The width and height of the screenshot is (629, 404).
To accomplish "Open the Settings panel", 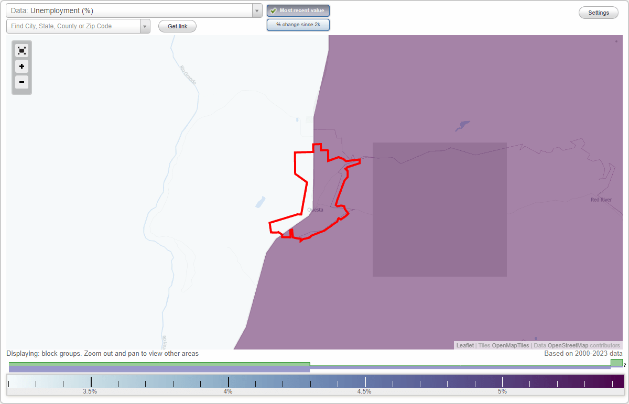I will tap(598, 12).
